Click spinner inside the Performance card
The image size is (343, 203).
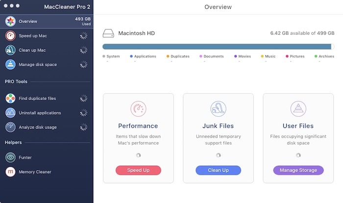138,155
